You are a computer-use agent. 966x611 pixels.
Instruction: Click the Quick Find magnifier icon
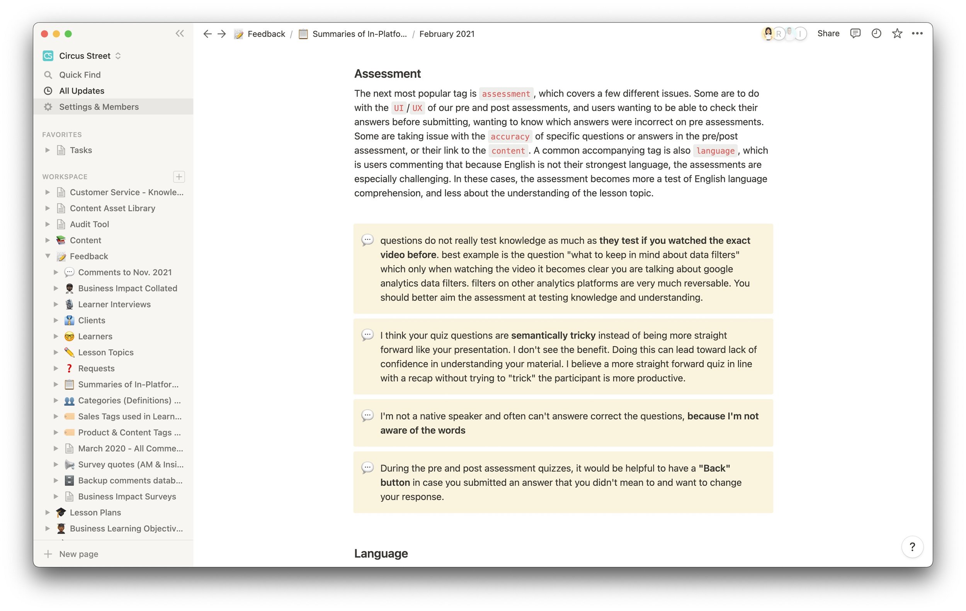tap(48, 75)
